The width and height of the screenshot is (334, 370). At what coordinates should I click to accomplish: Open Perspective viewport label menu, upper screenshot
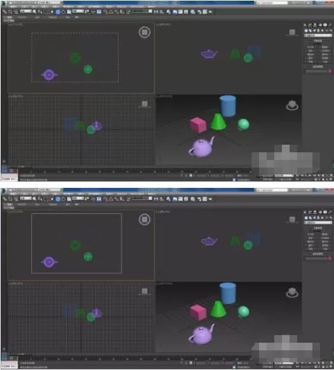[x=164, y=96]
